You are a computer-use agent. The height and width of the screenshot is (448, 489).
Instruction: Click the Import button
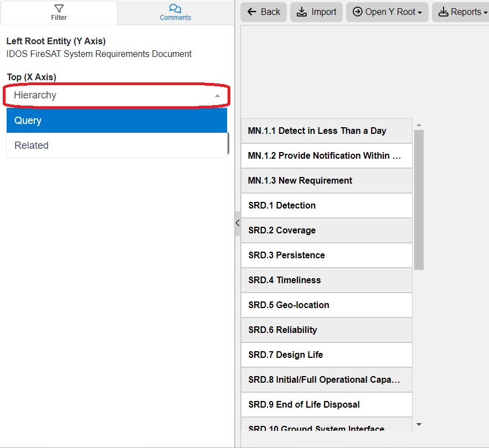316,12
